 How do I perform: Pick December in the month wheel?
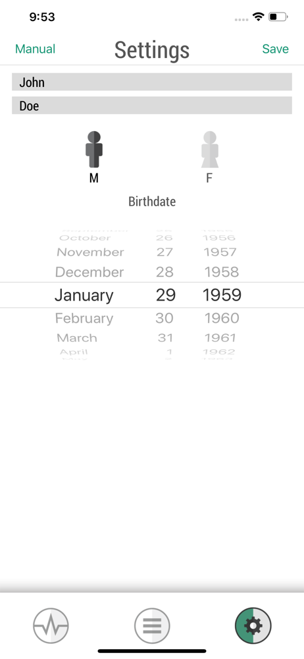click(89, 272)
